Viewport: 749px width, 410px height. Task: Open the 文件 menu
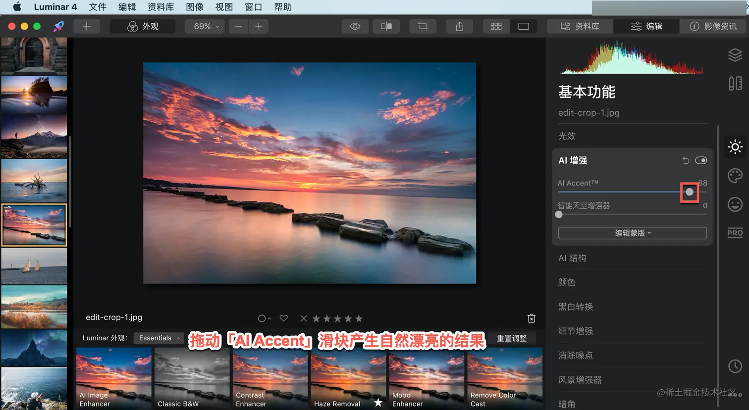[x=98, y=7]
